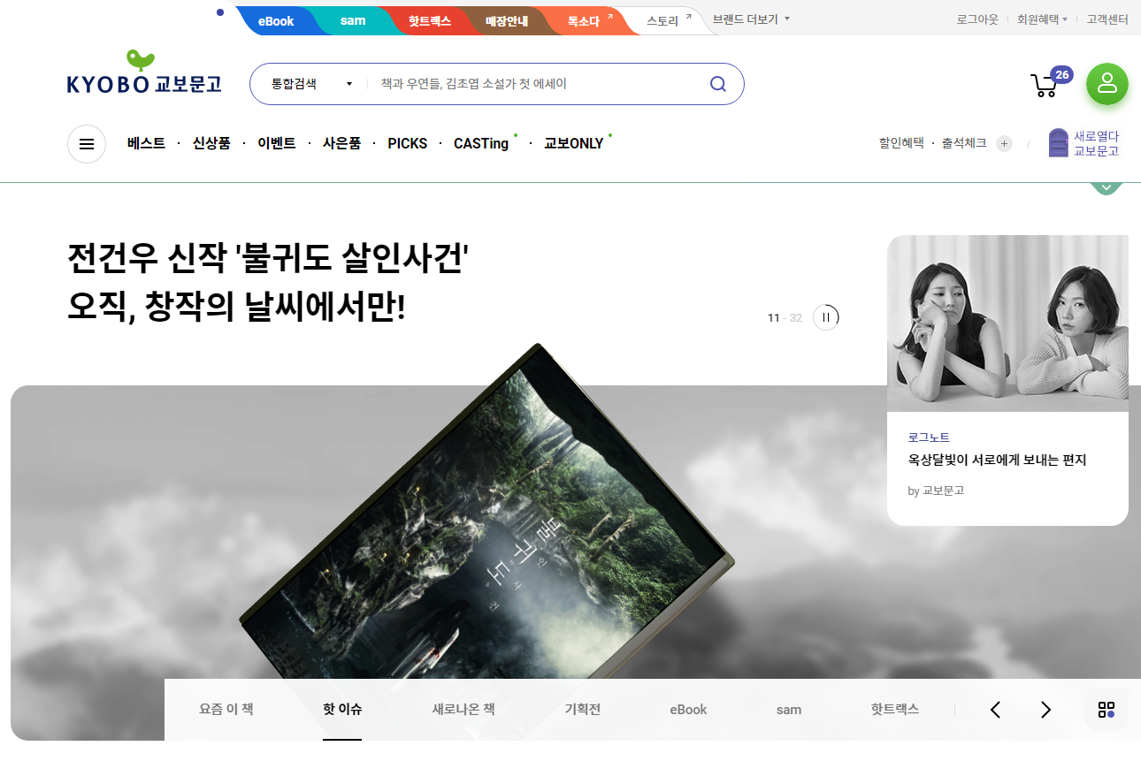Expand the 브랜드 더보기 dropdown

coord(751,19)
